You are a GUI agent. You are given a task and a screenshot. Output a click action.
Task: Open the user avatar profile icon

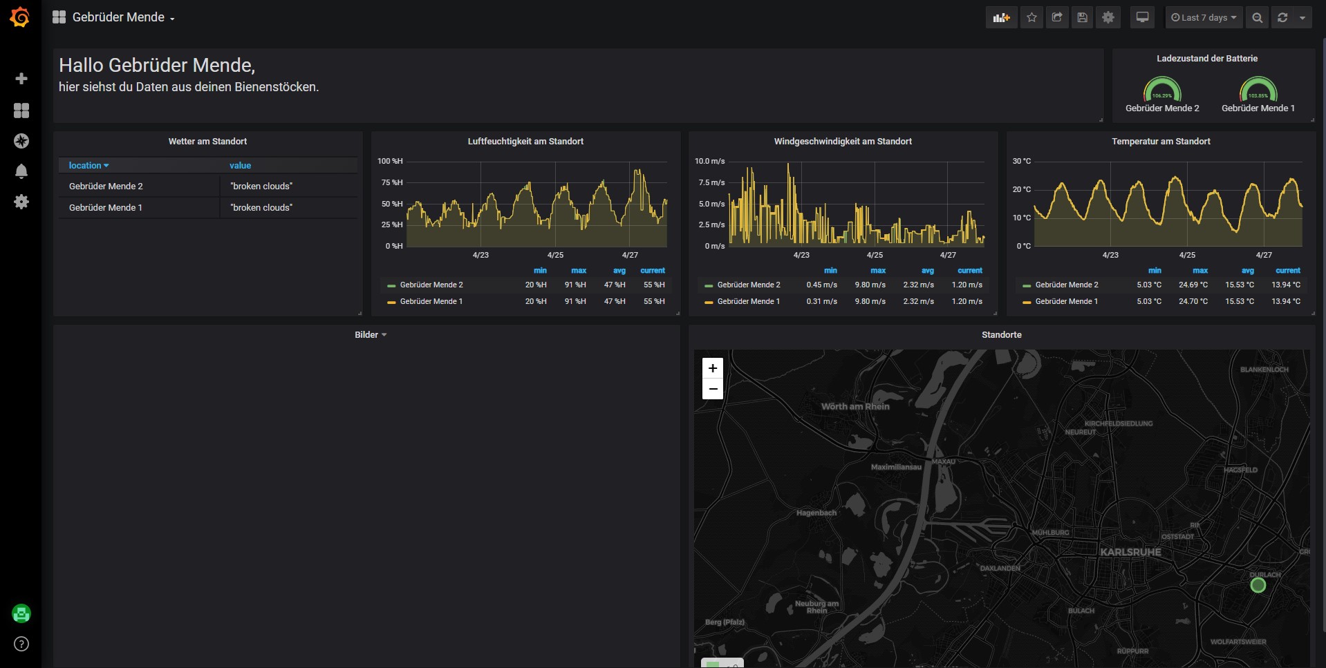(21, 613)
